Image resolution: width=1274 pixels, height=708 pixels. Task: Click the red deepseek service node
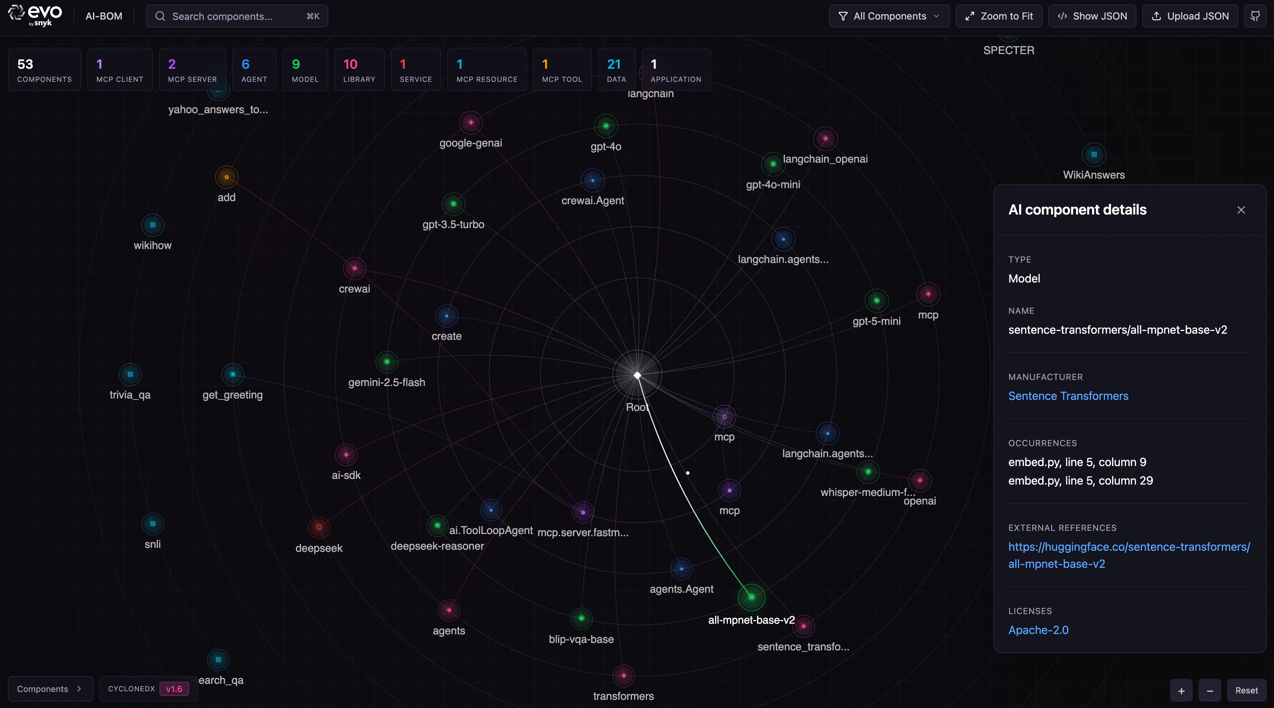(x=319, y=527)
